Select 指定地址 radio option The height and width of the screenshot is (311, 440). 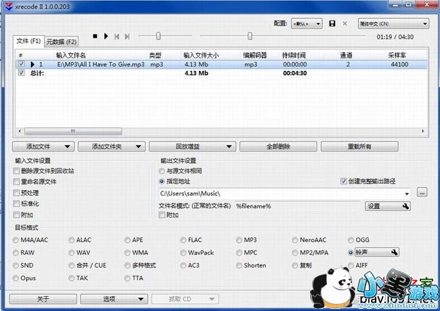(161, 182)
